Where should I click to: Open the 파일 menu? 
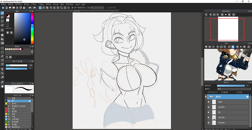point(3,5)
